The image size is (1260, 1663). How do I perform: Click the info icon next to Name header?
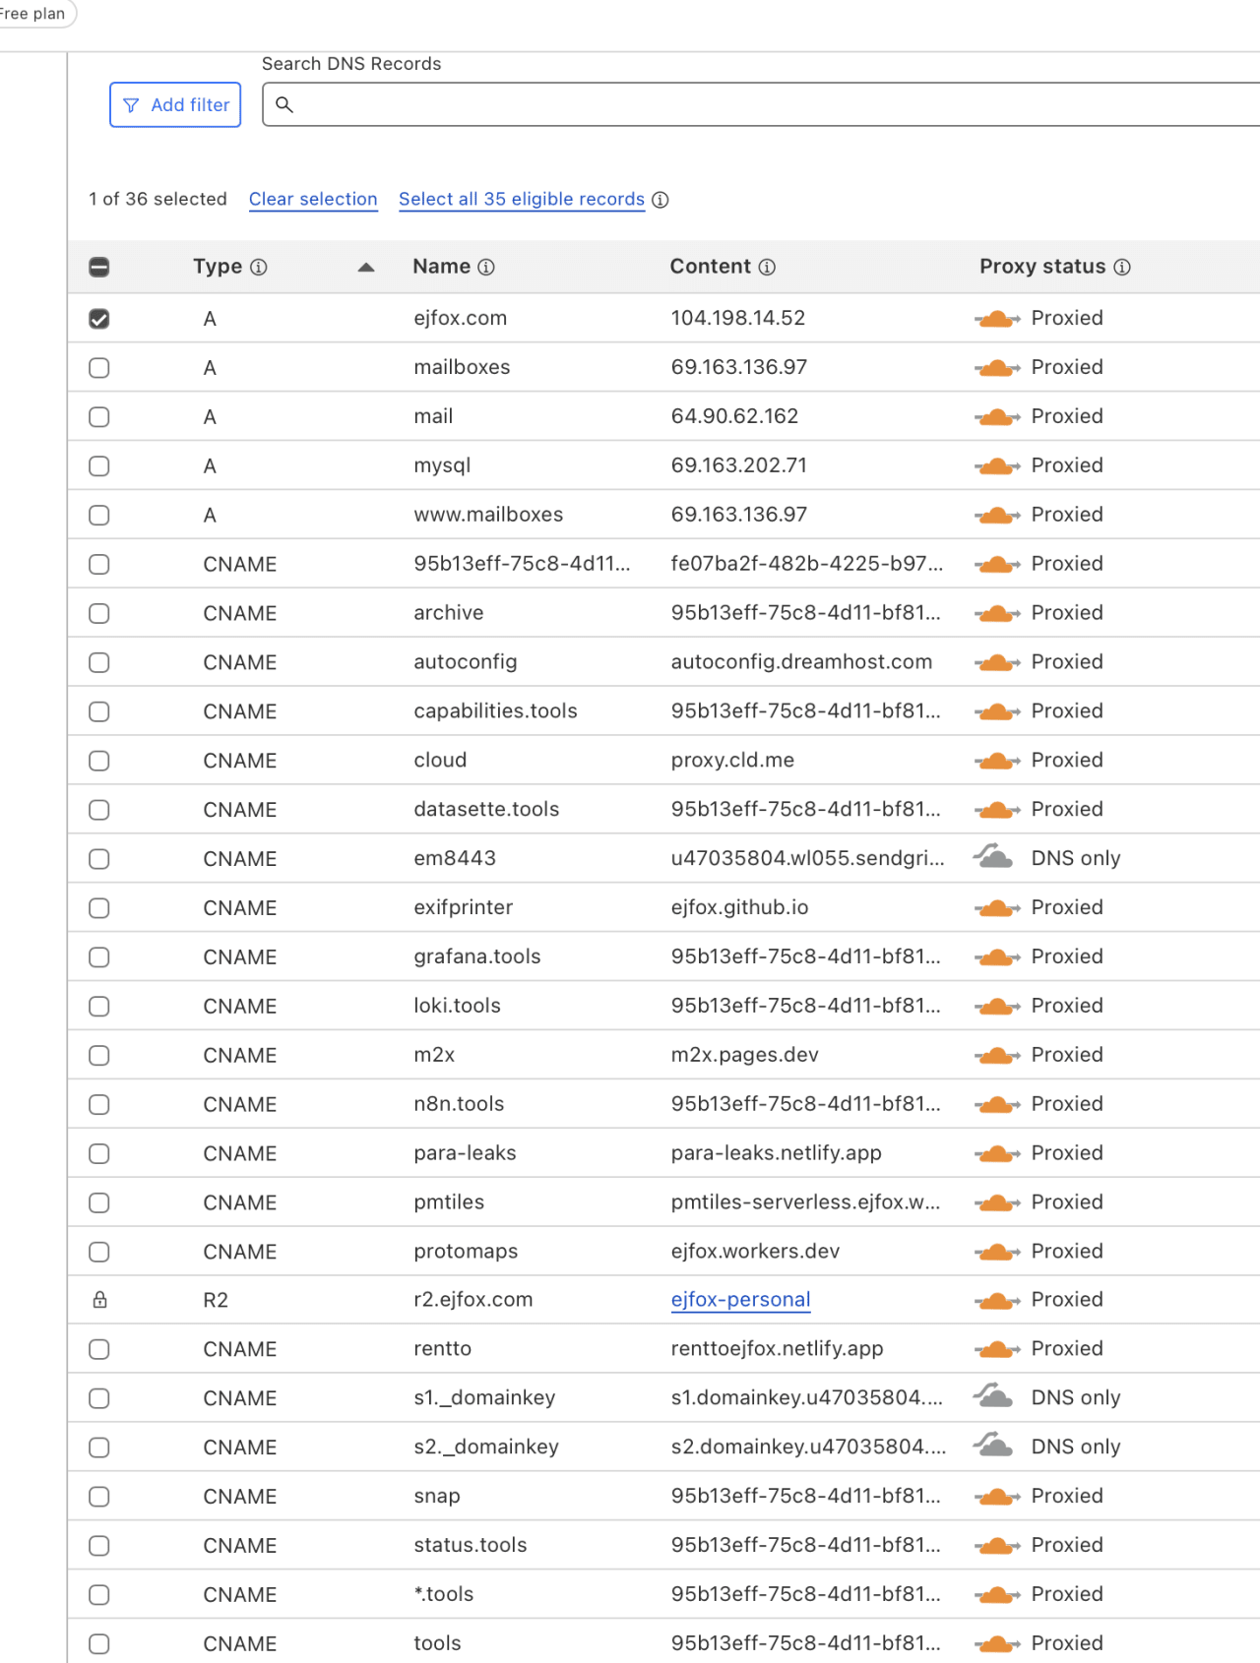click(486, 268)
